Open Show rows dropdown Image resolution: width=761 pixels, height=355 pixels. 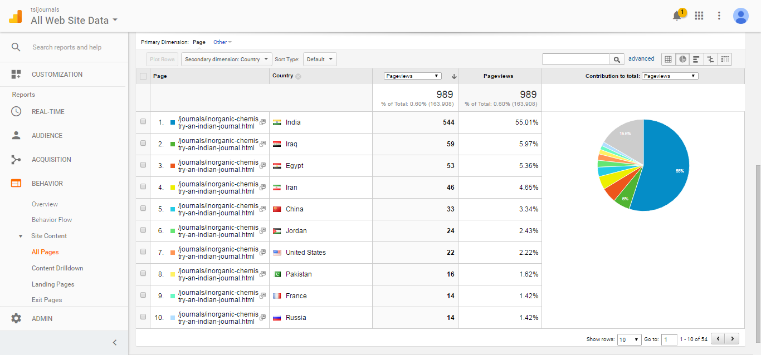point(630,339)
